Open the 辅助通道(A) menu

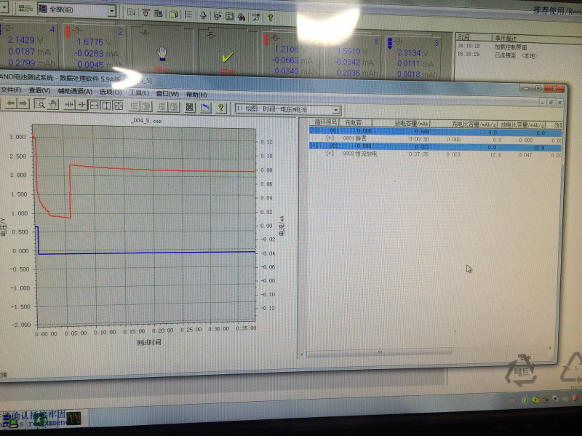(x=75, y=92)
